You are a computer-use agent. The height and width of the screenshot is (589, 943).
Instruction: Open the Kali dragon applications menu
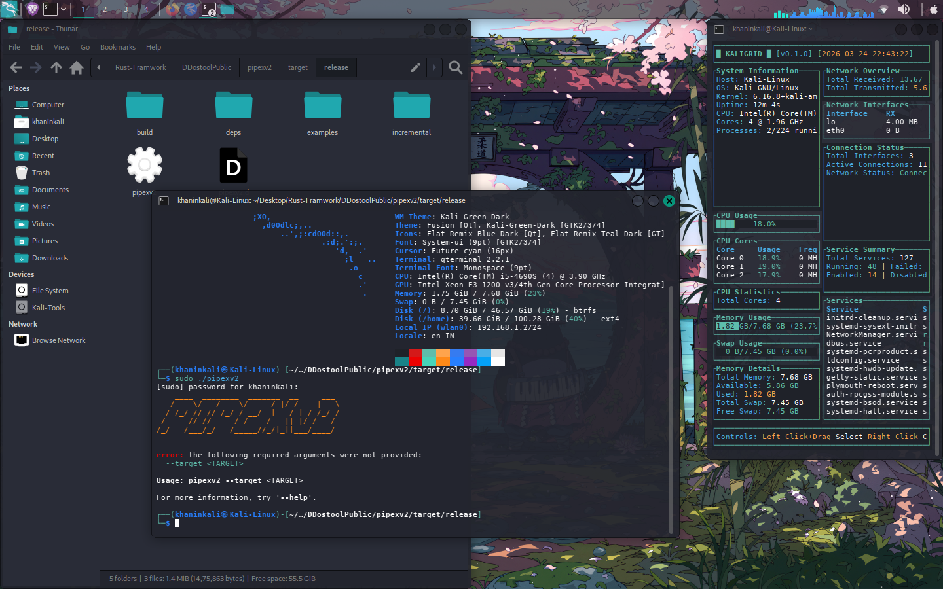click(9, 9)
